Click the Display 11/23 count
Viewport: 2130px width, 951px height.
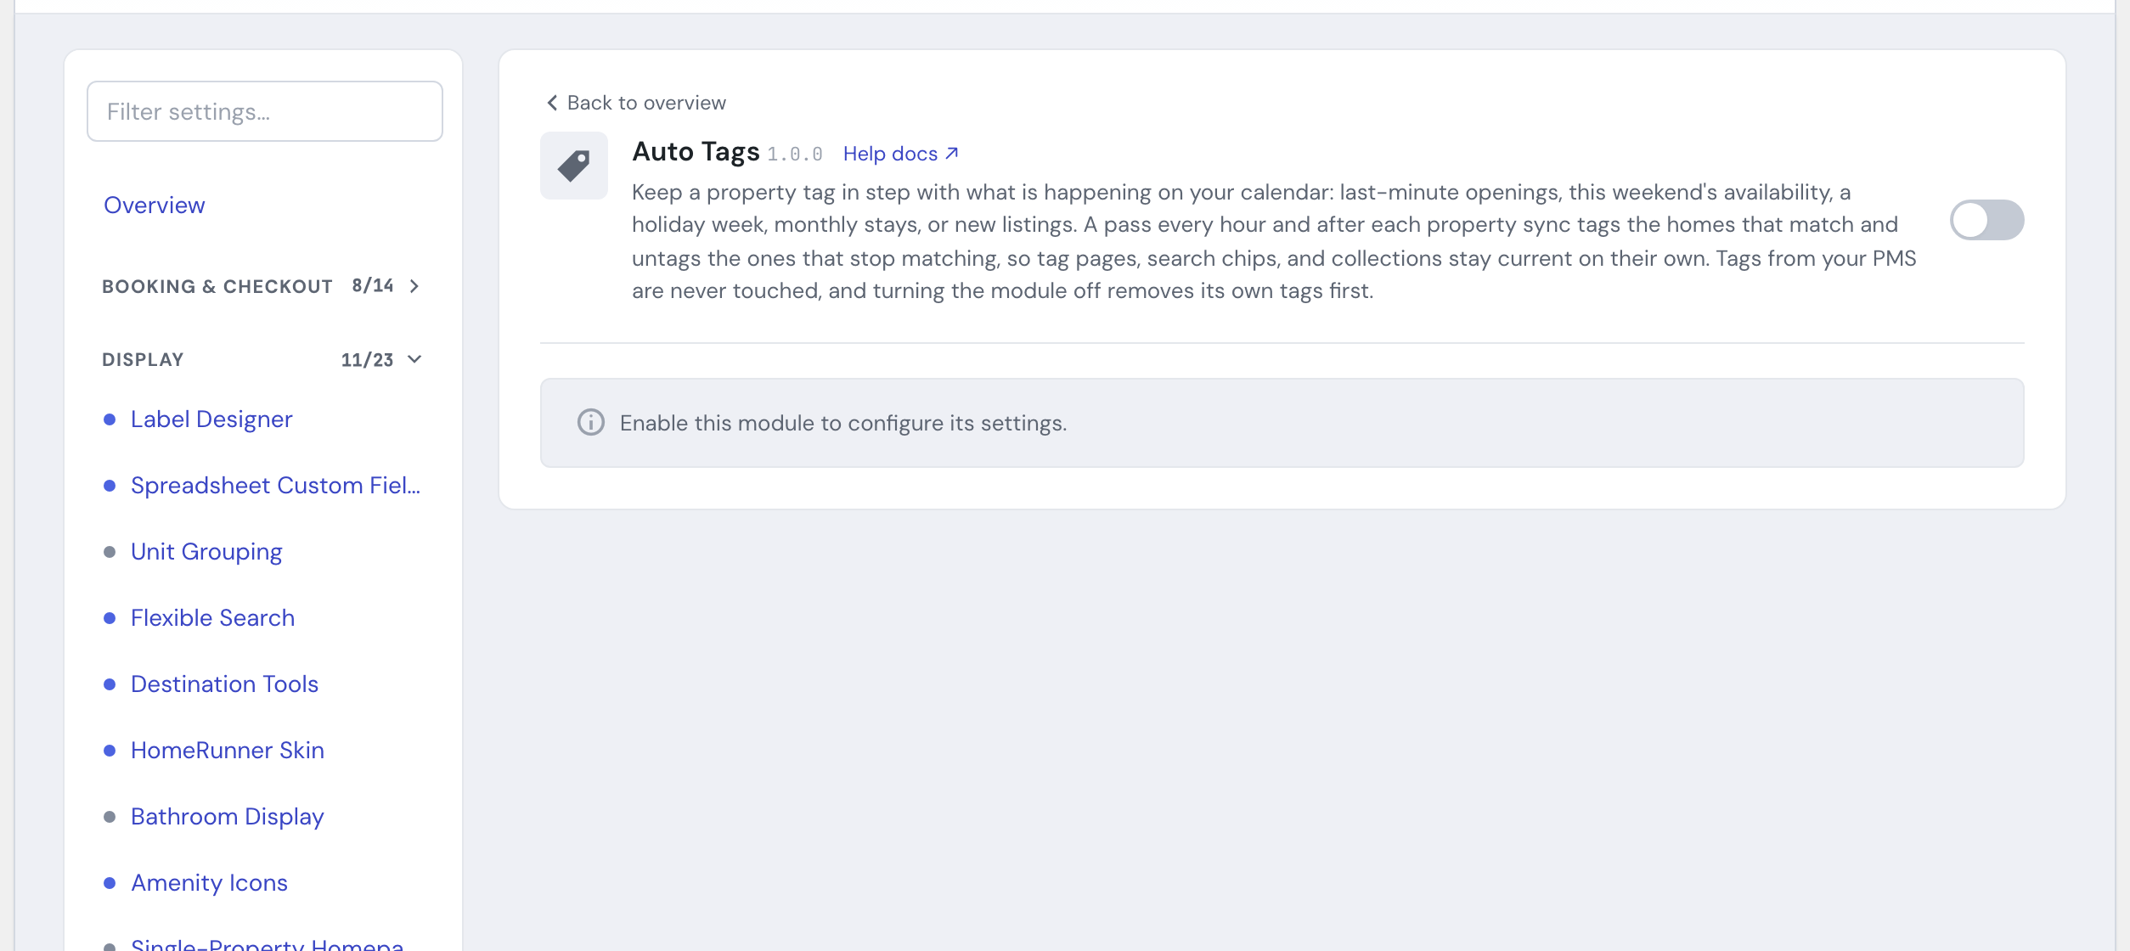click(x=367, y=360)
